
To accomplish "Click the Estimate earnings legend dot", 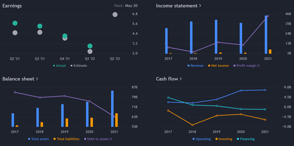I will pyautogui.click(x=72, y=66).
